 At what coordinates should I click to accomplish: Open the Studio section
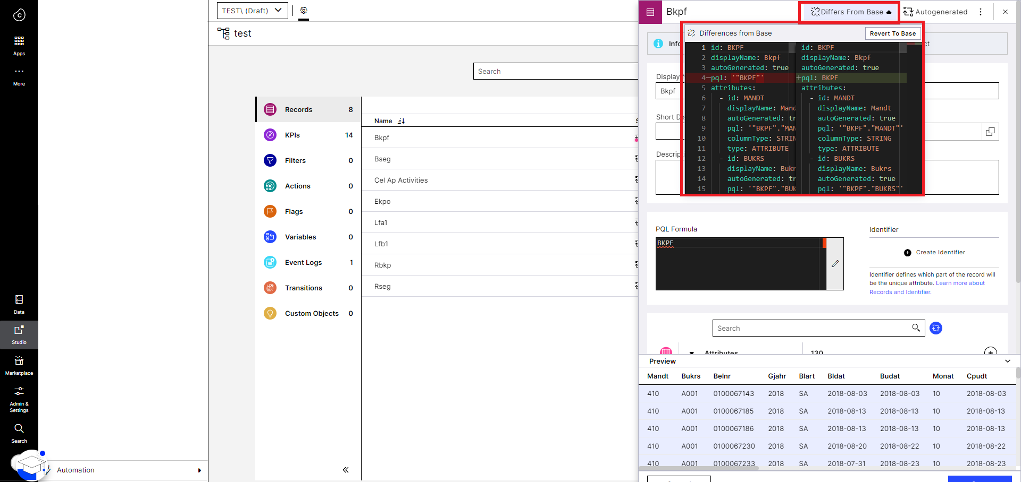pos(19,334)
